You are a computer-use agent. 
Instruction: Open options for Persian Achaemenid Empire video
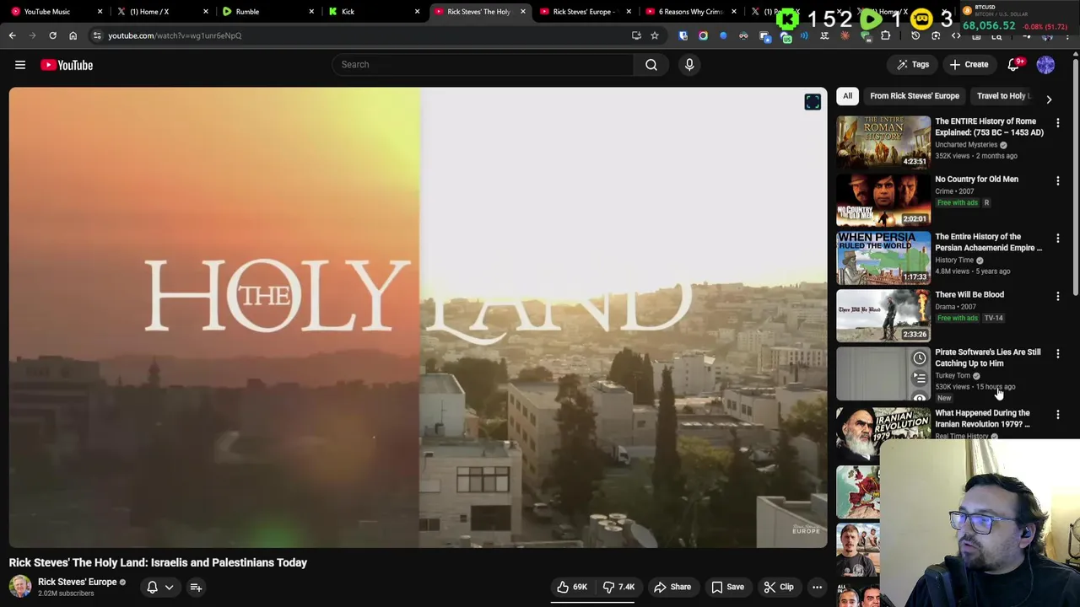[x=1058, y=239]
